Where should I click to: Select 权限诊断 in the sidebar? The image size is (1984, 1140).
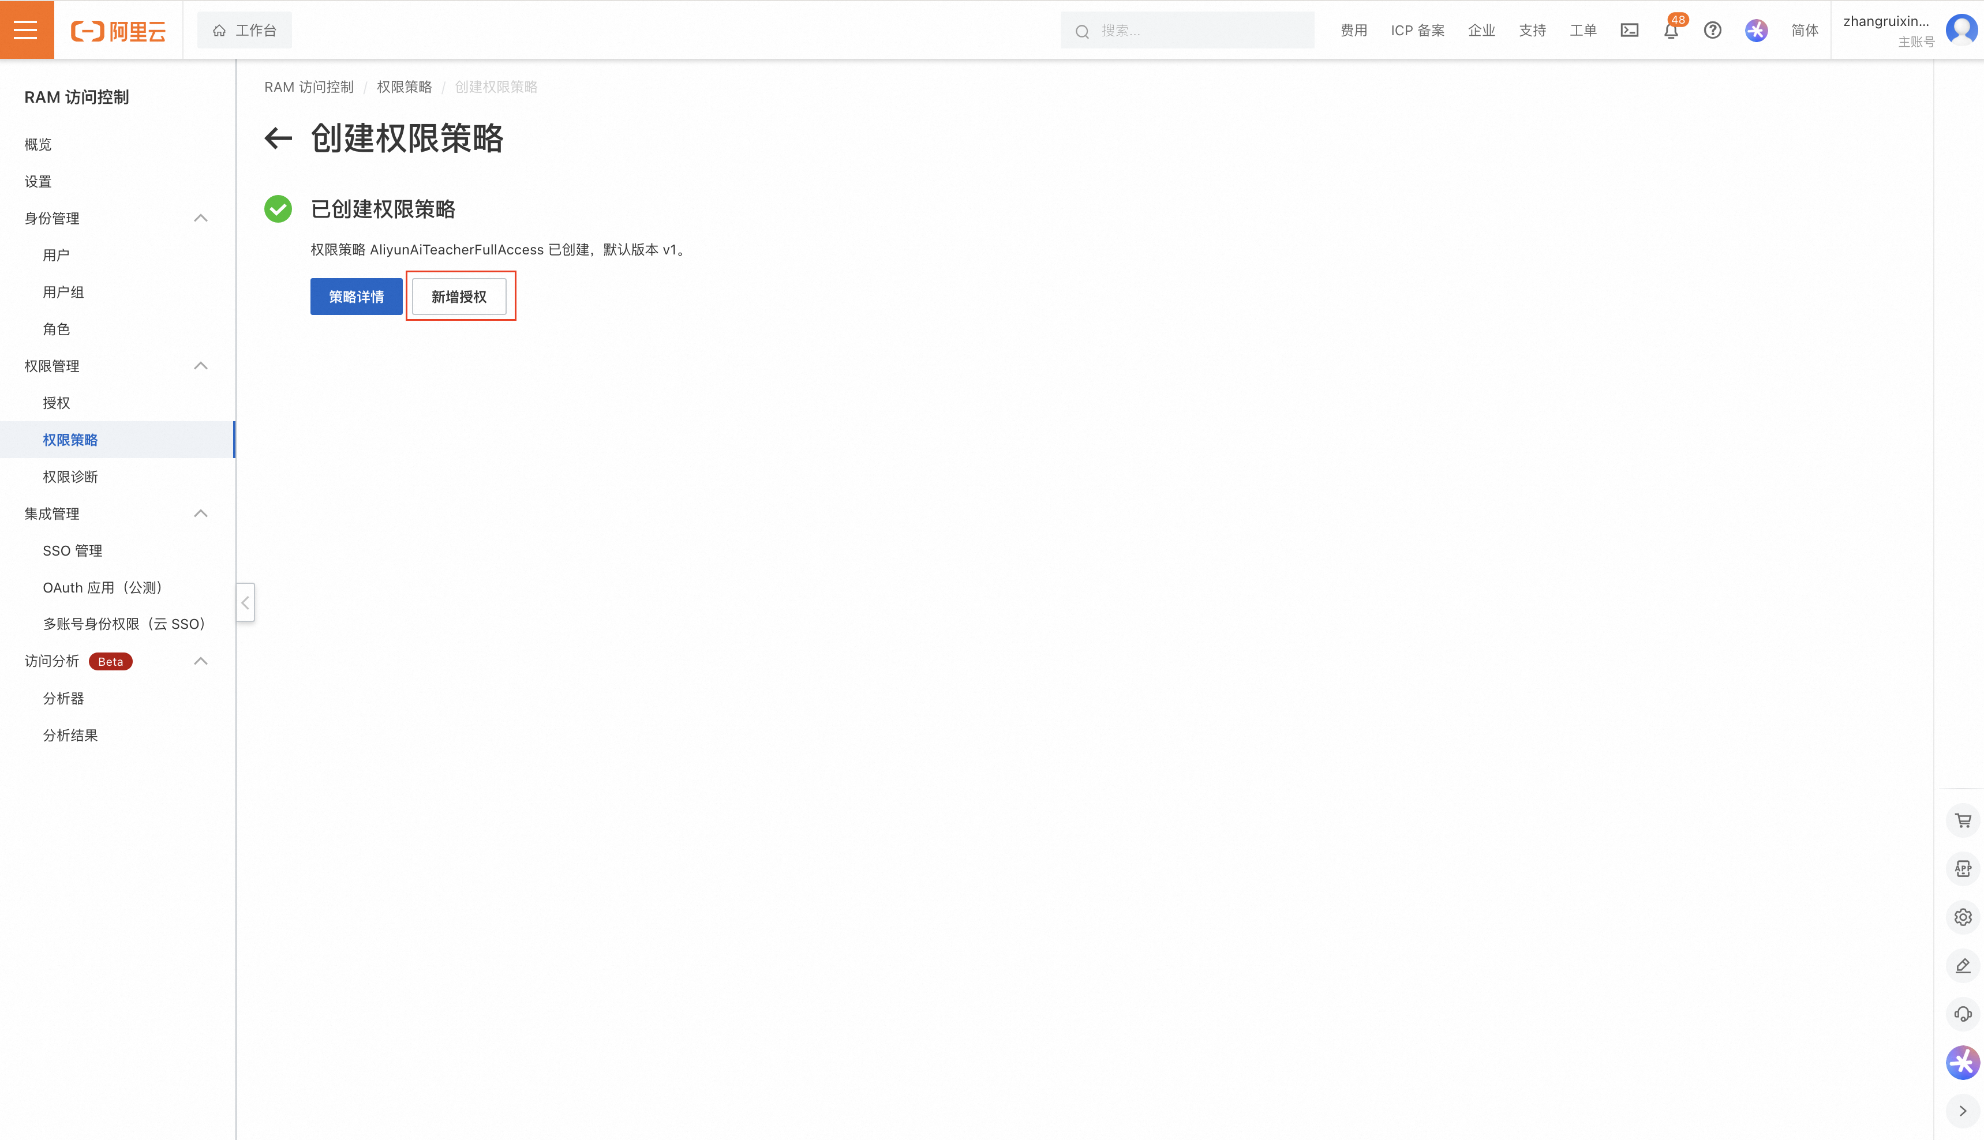70,477
